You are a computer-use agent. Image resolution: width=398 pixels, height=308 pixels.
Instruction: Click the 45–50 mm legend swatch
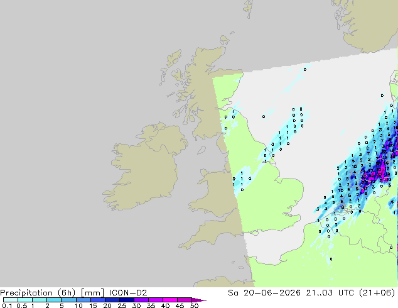pos(185,300)
